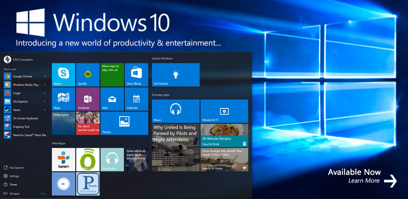The image size is (408, 199).
Task: Expand Windows Media Player jump list arrow
Action: click(x=45, y=84)
